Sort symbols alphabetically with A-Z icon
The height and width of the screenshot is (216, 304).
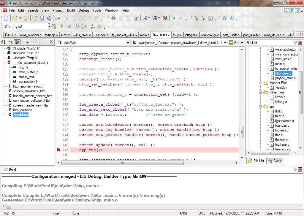point(3,42)
